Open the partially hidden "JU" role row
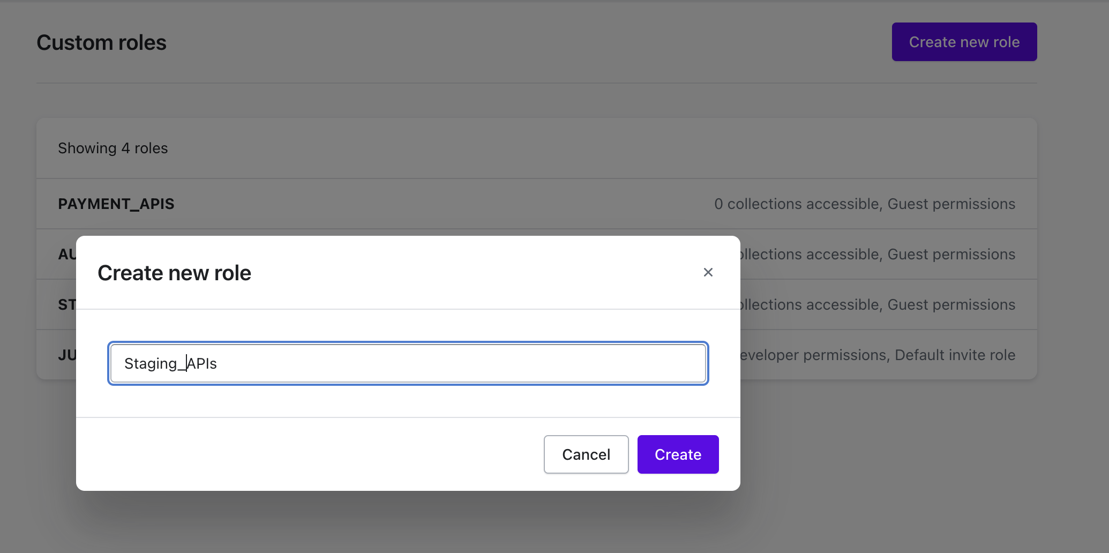This screenshot has height=553, width=1109. point(66,355)
